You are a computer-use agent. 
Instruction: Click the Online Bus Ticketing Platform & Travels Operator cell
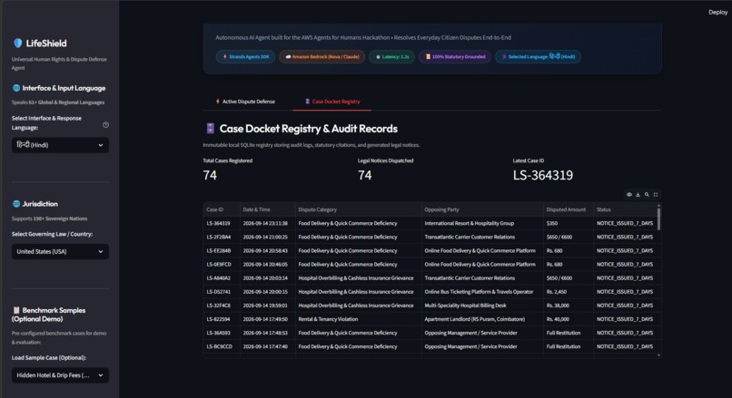click(482, 292)
